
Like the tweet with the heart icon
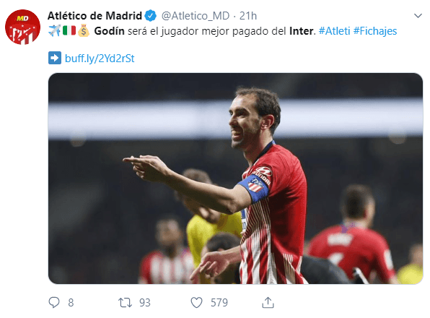pos(196,303)
